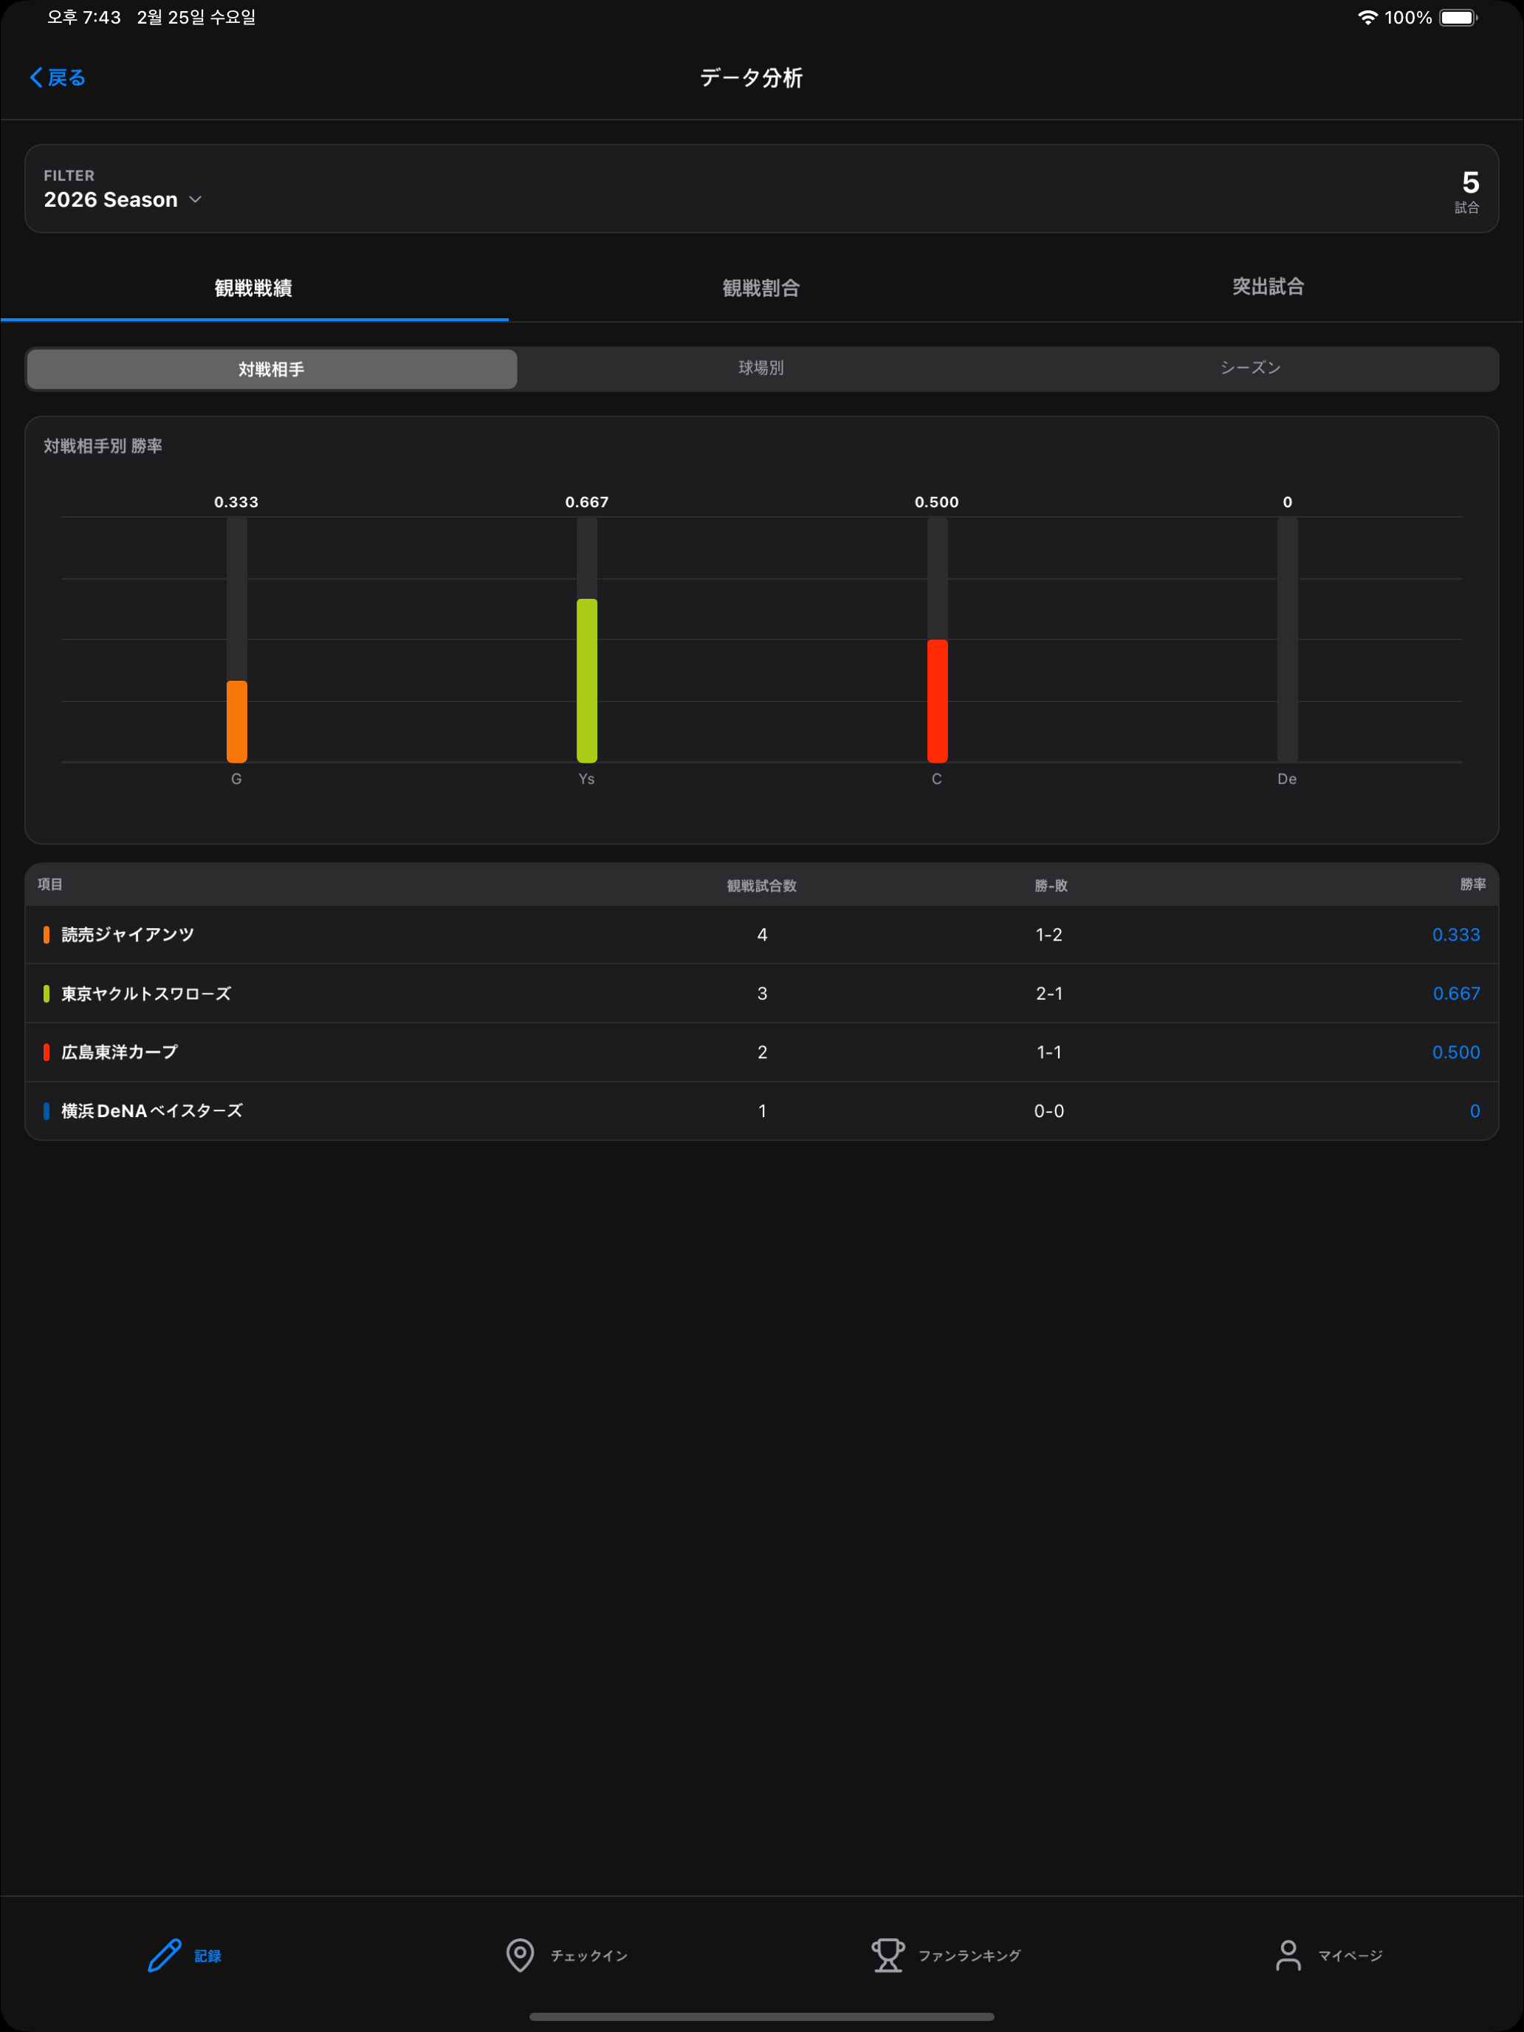Click the 0.667 win rate in table
Image resolution: width=1524 pixels, height=2032 pixels.
(1456, 993)
